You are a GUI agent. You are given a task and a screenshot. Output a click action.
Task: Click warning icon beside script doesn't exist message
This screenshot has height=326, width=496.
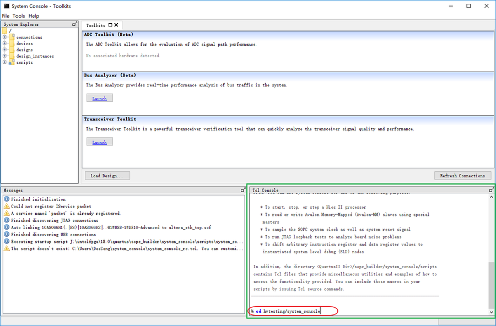click(7, 248)
